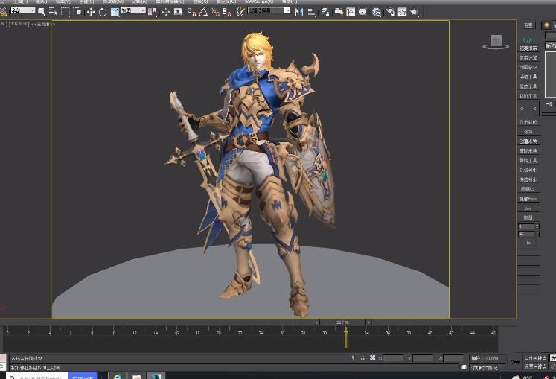The width and height of the screenshot is (556, 379).
Task: Click the 轨迹工具 button in right panel
Action: coord(528,96)
